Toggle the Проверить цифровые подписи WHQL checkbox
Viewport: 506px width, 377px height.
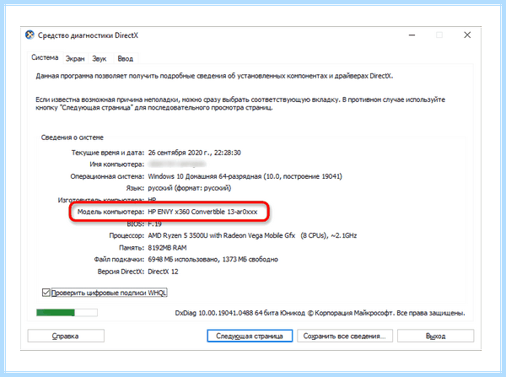click(46, 293)
